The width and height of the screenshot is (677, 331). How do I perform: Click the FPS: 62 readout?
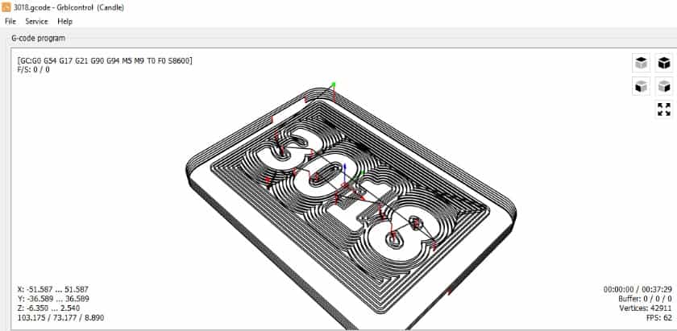coord(659,317)
